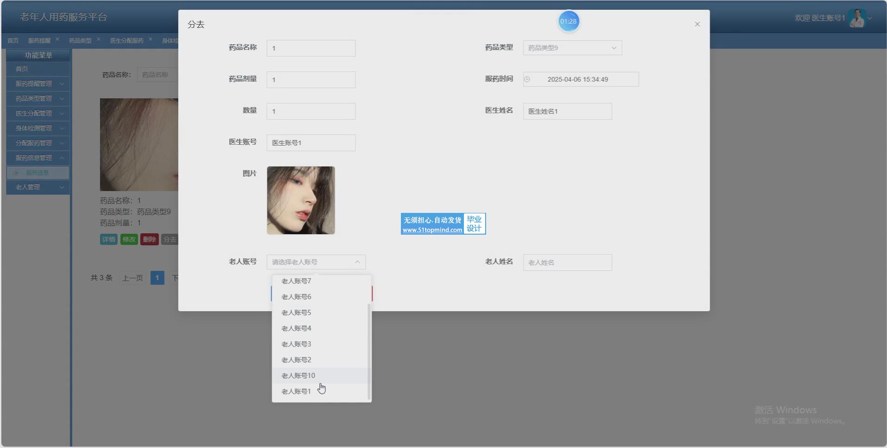Screen dimensions: 887x448
Task: Expand the 老人管理 sidebar menu
Action: (x=38, y=187)
